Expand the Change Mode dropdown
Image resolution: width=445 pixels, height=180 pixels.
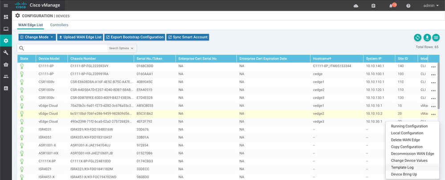coord(37,37)
